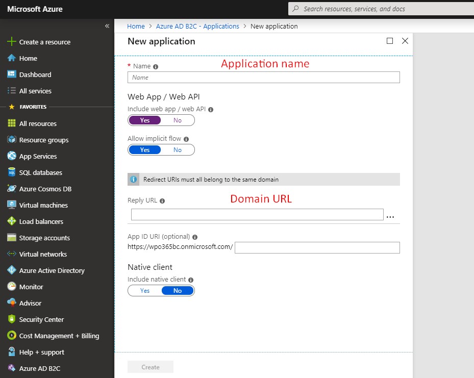Click info icon beside Include web app / web API
This screenshot has width=474, height=378.
tap(211, 110)
